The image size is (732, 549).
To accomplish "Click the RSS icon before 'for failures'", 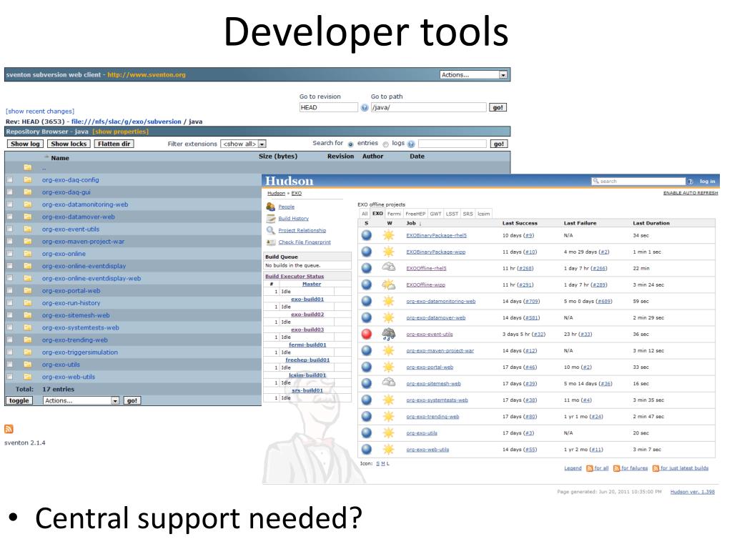I will point(617,468).
